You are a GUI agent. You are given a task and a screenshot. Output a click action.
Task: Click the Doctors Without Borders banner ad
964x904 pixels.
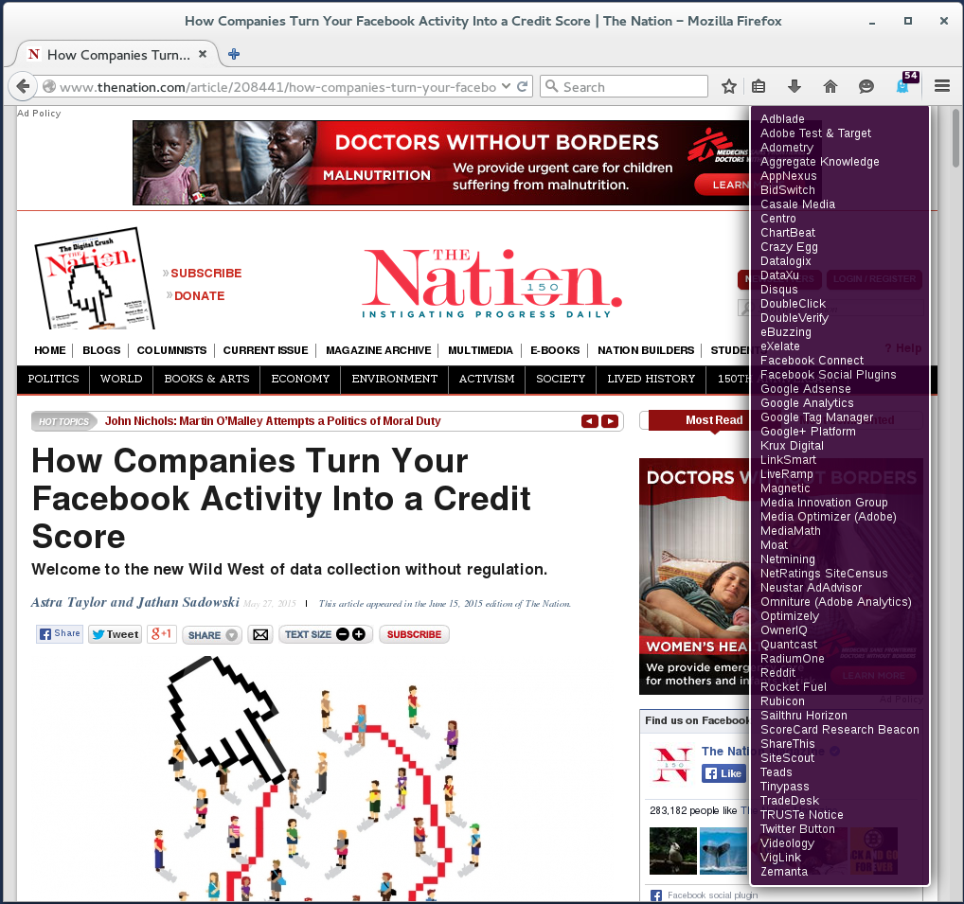point(441,163)
